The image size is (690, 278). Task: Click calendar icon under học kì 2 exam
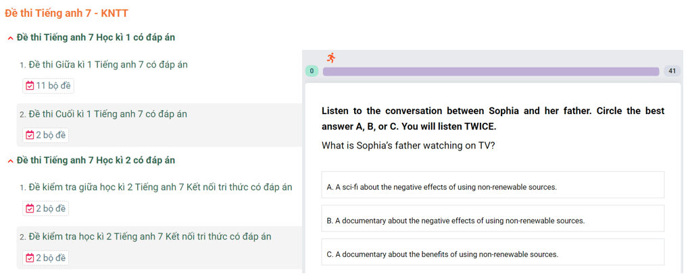click(30, 258)
